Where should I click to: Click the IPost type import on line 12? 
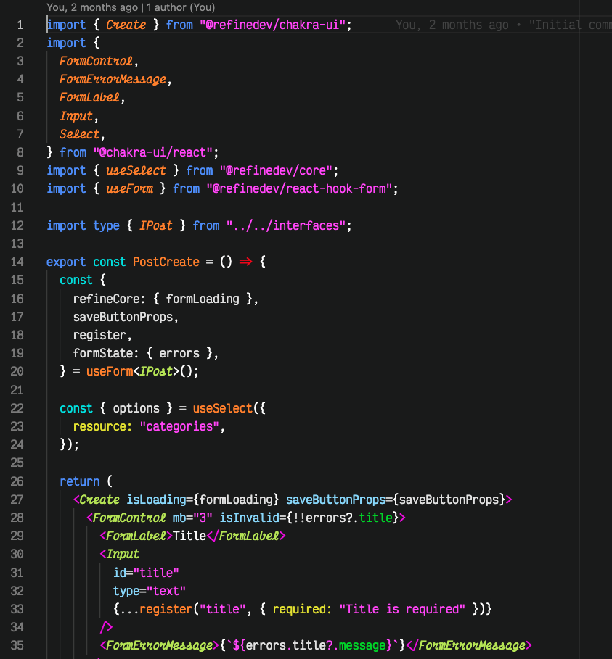[x=156, y=225]
